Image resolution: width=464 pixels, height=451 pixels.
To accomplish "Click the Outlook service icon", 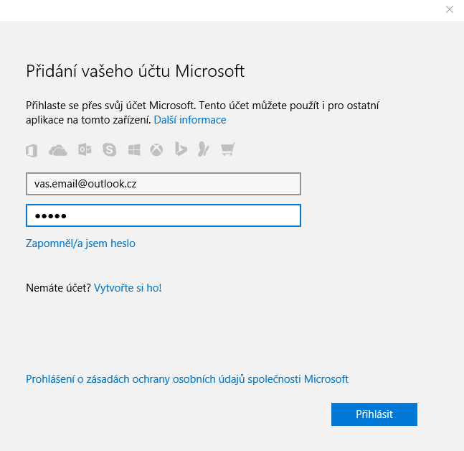I will coord(84,149).
